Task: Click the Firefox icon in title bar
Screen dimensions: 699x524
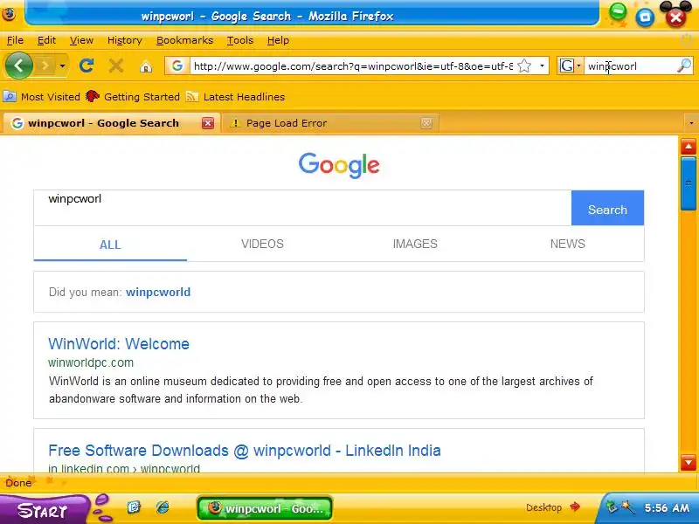Action: click(x=8, y=14)
